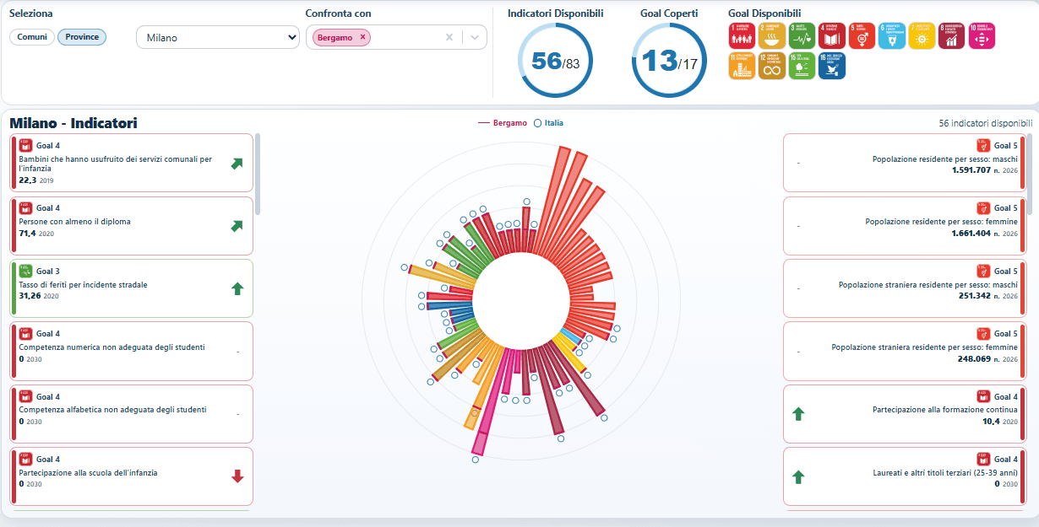Select SDG Goal 16 Peace and Justice icon
Viewport: 1039px width, 527px height.
832,66
